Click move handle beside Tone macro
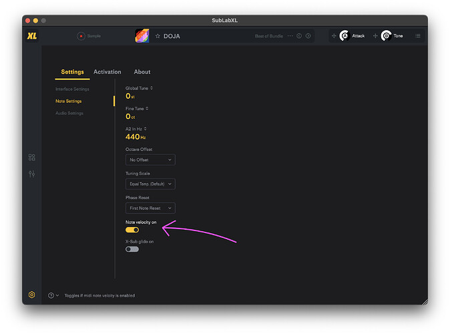 point(375,36)
